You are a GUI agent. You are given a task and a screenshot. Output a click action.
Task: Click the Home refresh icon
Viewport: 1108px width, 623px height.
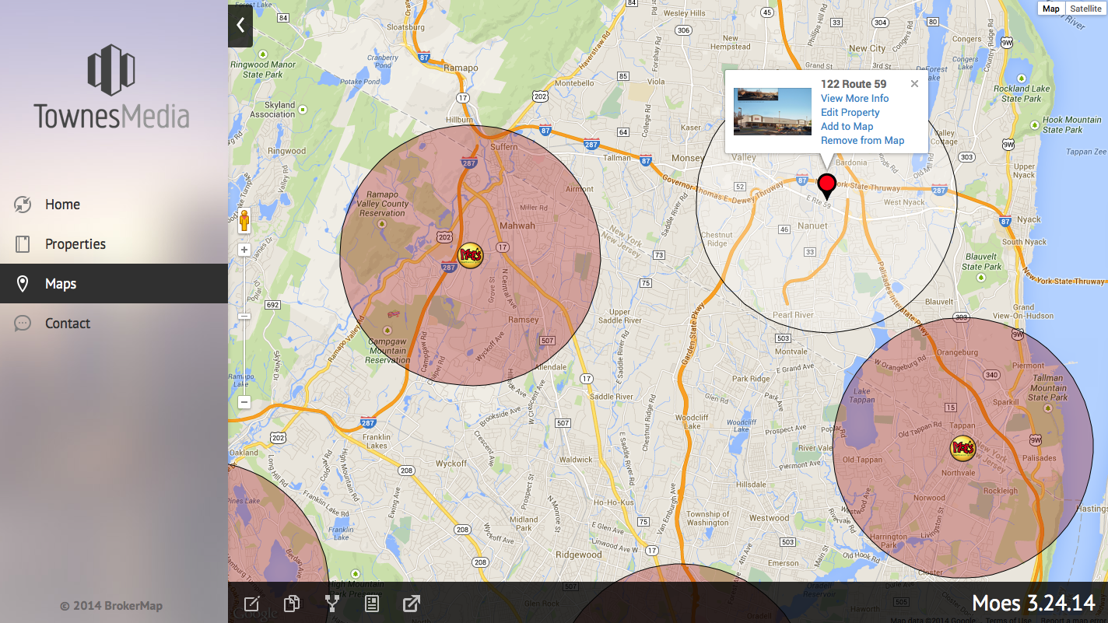point(23,205)
